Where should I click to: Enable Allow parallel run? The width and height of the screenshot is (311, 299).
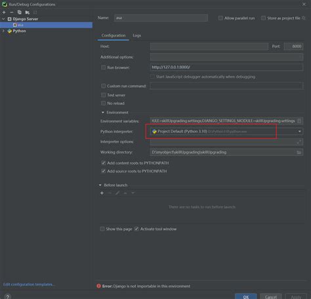pyautogui.click(x=220, y=18)
